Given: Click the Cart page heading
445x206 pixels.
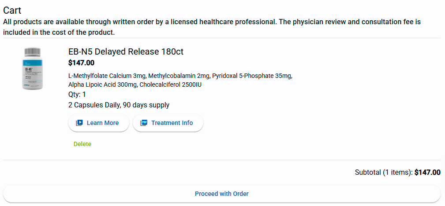Looking at the screenshot, I should [x=12, y=10].
